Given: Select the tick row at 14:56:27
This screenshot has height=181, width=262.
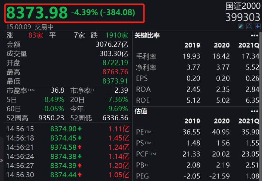Looking at the screenshot, I should pyautogui.click(x=68, y=166).
